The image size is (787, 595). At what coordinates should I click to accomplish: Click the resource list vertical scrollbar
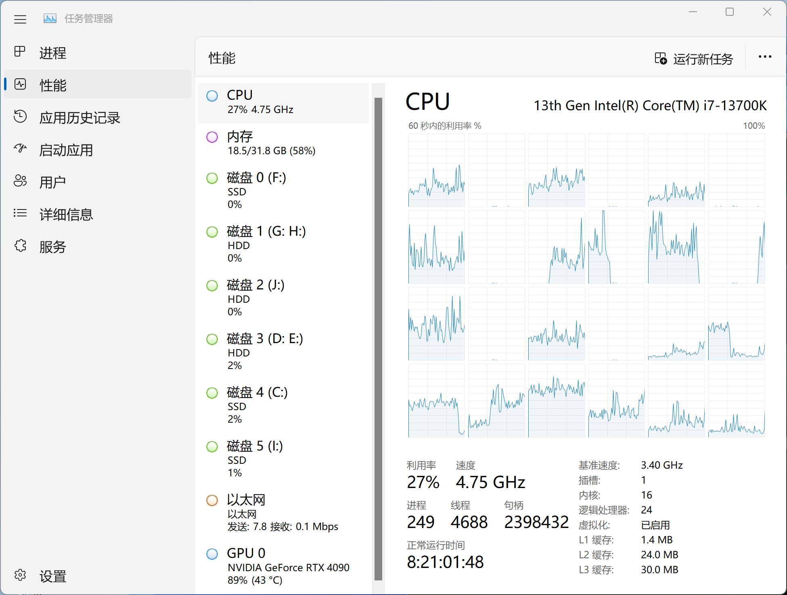[378, 338]
